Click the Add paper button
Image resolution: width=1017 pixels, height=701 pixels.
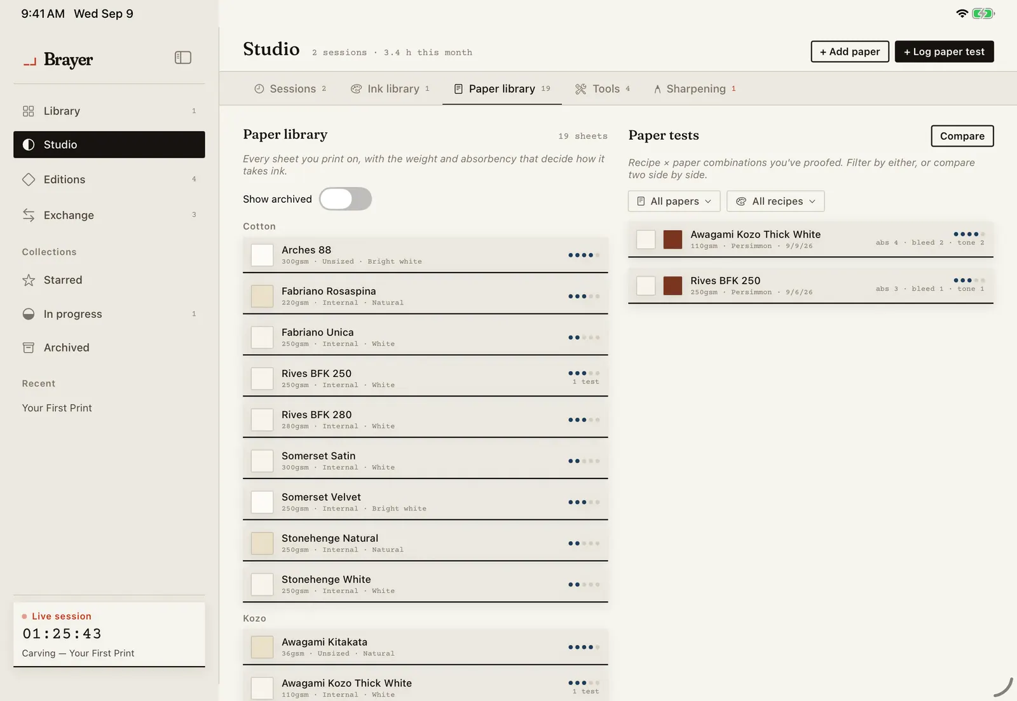[x=850, y=51]
